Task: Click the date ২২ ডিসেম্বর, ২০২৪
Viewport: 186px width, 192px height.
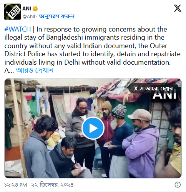Action: 52,185
